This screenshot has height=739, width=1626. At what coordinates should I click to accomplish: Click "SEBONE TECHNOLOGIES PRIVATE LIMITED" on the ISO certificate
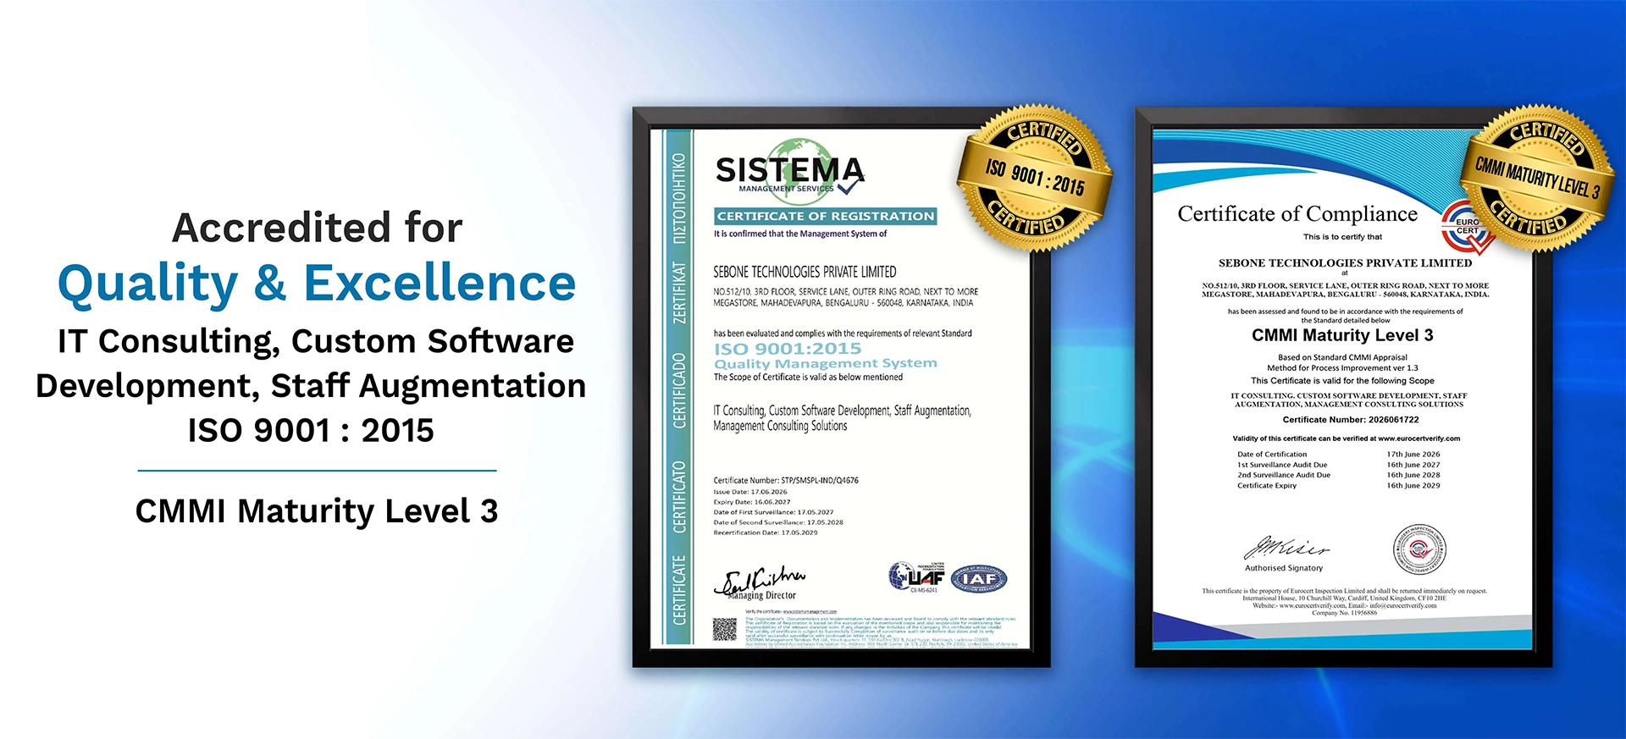tap(805, 272)
